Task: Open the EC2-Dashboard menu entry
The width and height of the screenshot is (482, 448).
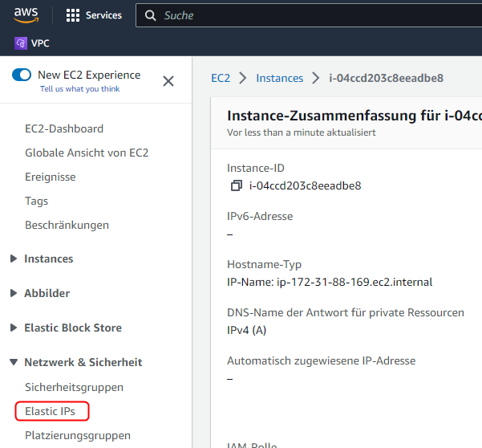Action: point(64,128)
